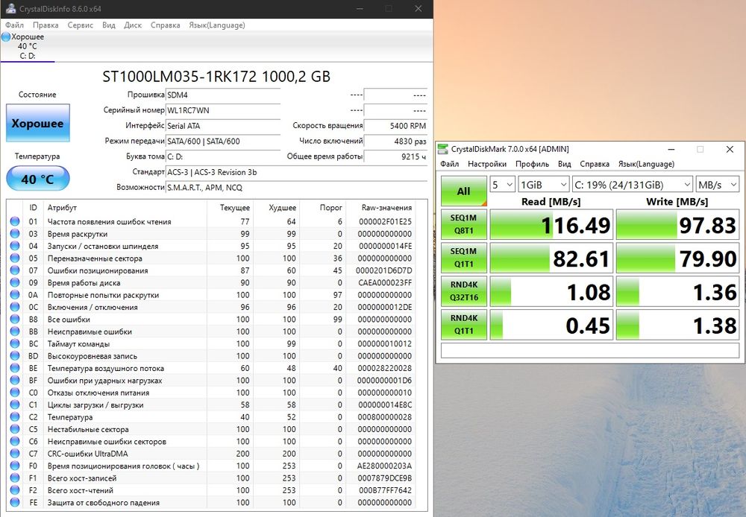Open Справка menu in CrystalDiskMark

595,164
